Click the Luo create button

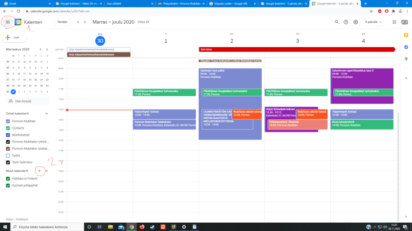pos(13,37)
